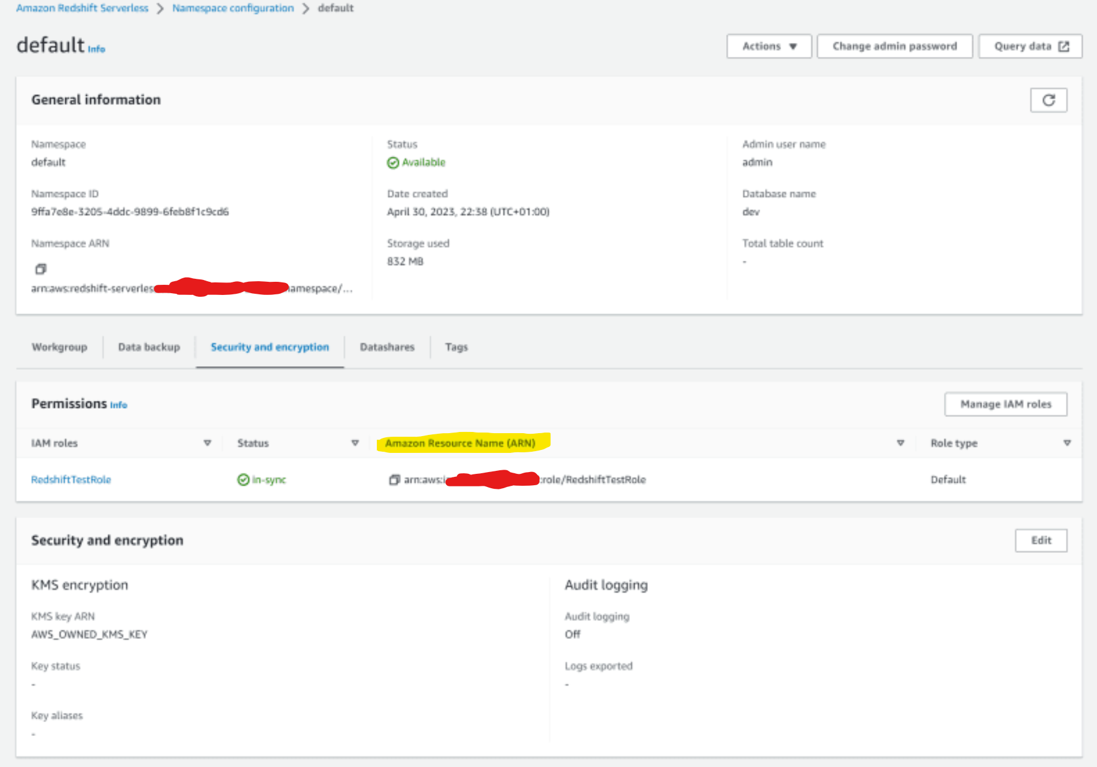Click the IAM roles column header

[x=54, y=443]
